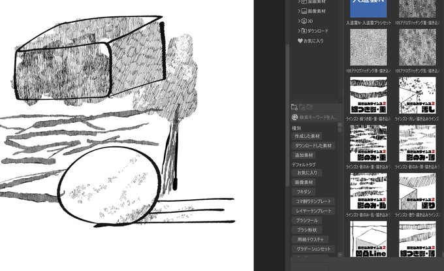Select the 凹凸Line brush thumbnail

(368, 239)
